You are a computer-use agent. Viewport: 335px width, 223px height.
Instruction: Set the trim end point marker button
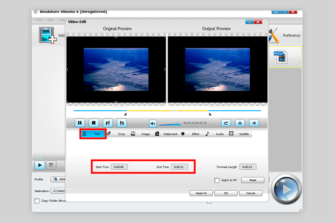pyautogui.click(x=122, y=123)
